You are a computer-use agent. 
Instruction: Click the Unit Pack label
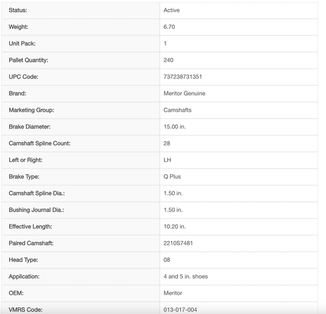22,44
